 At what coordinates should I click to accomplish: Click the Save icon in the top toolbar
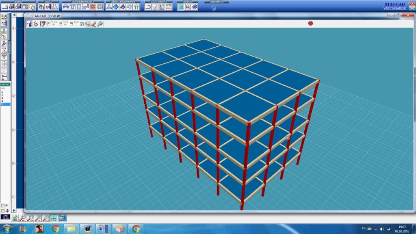tap(18, 7)
